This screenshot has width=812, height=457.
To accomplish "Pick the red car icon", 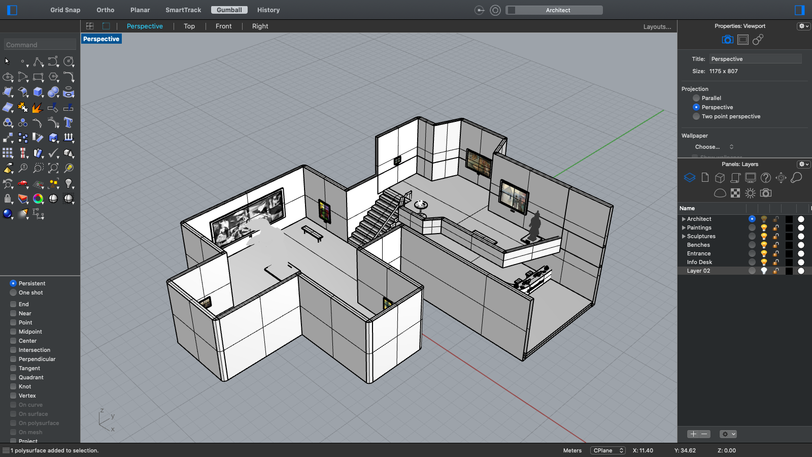I will point(23,183).
